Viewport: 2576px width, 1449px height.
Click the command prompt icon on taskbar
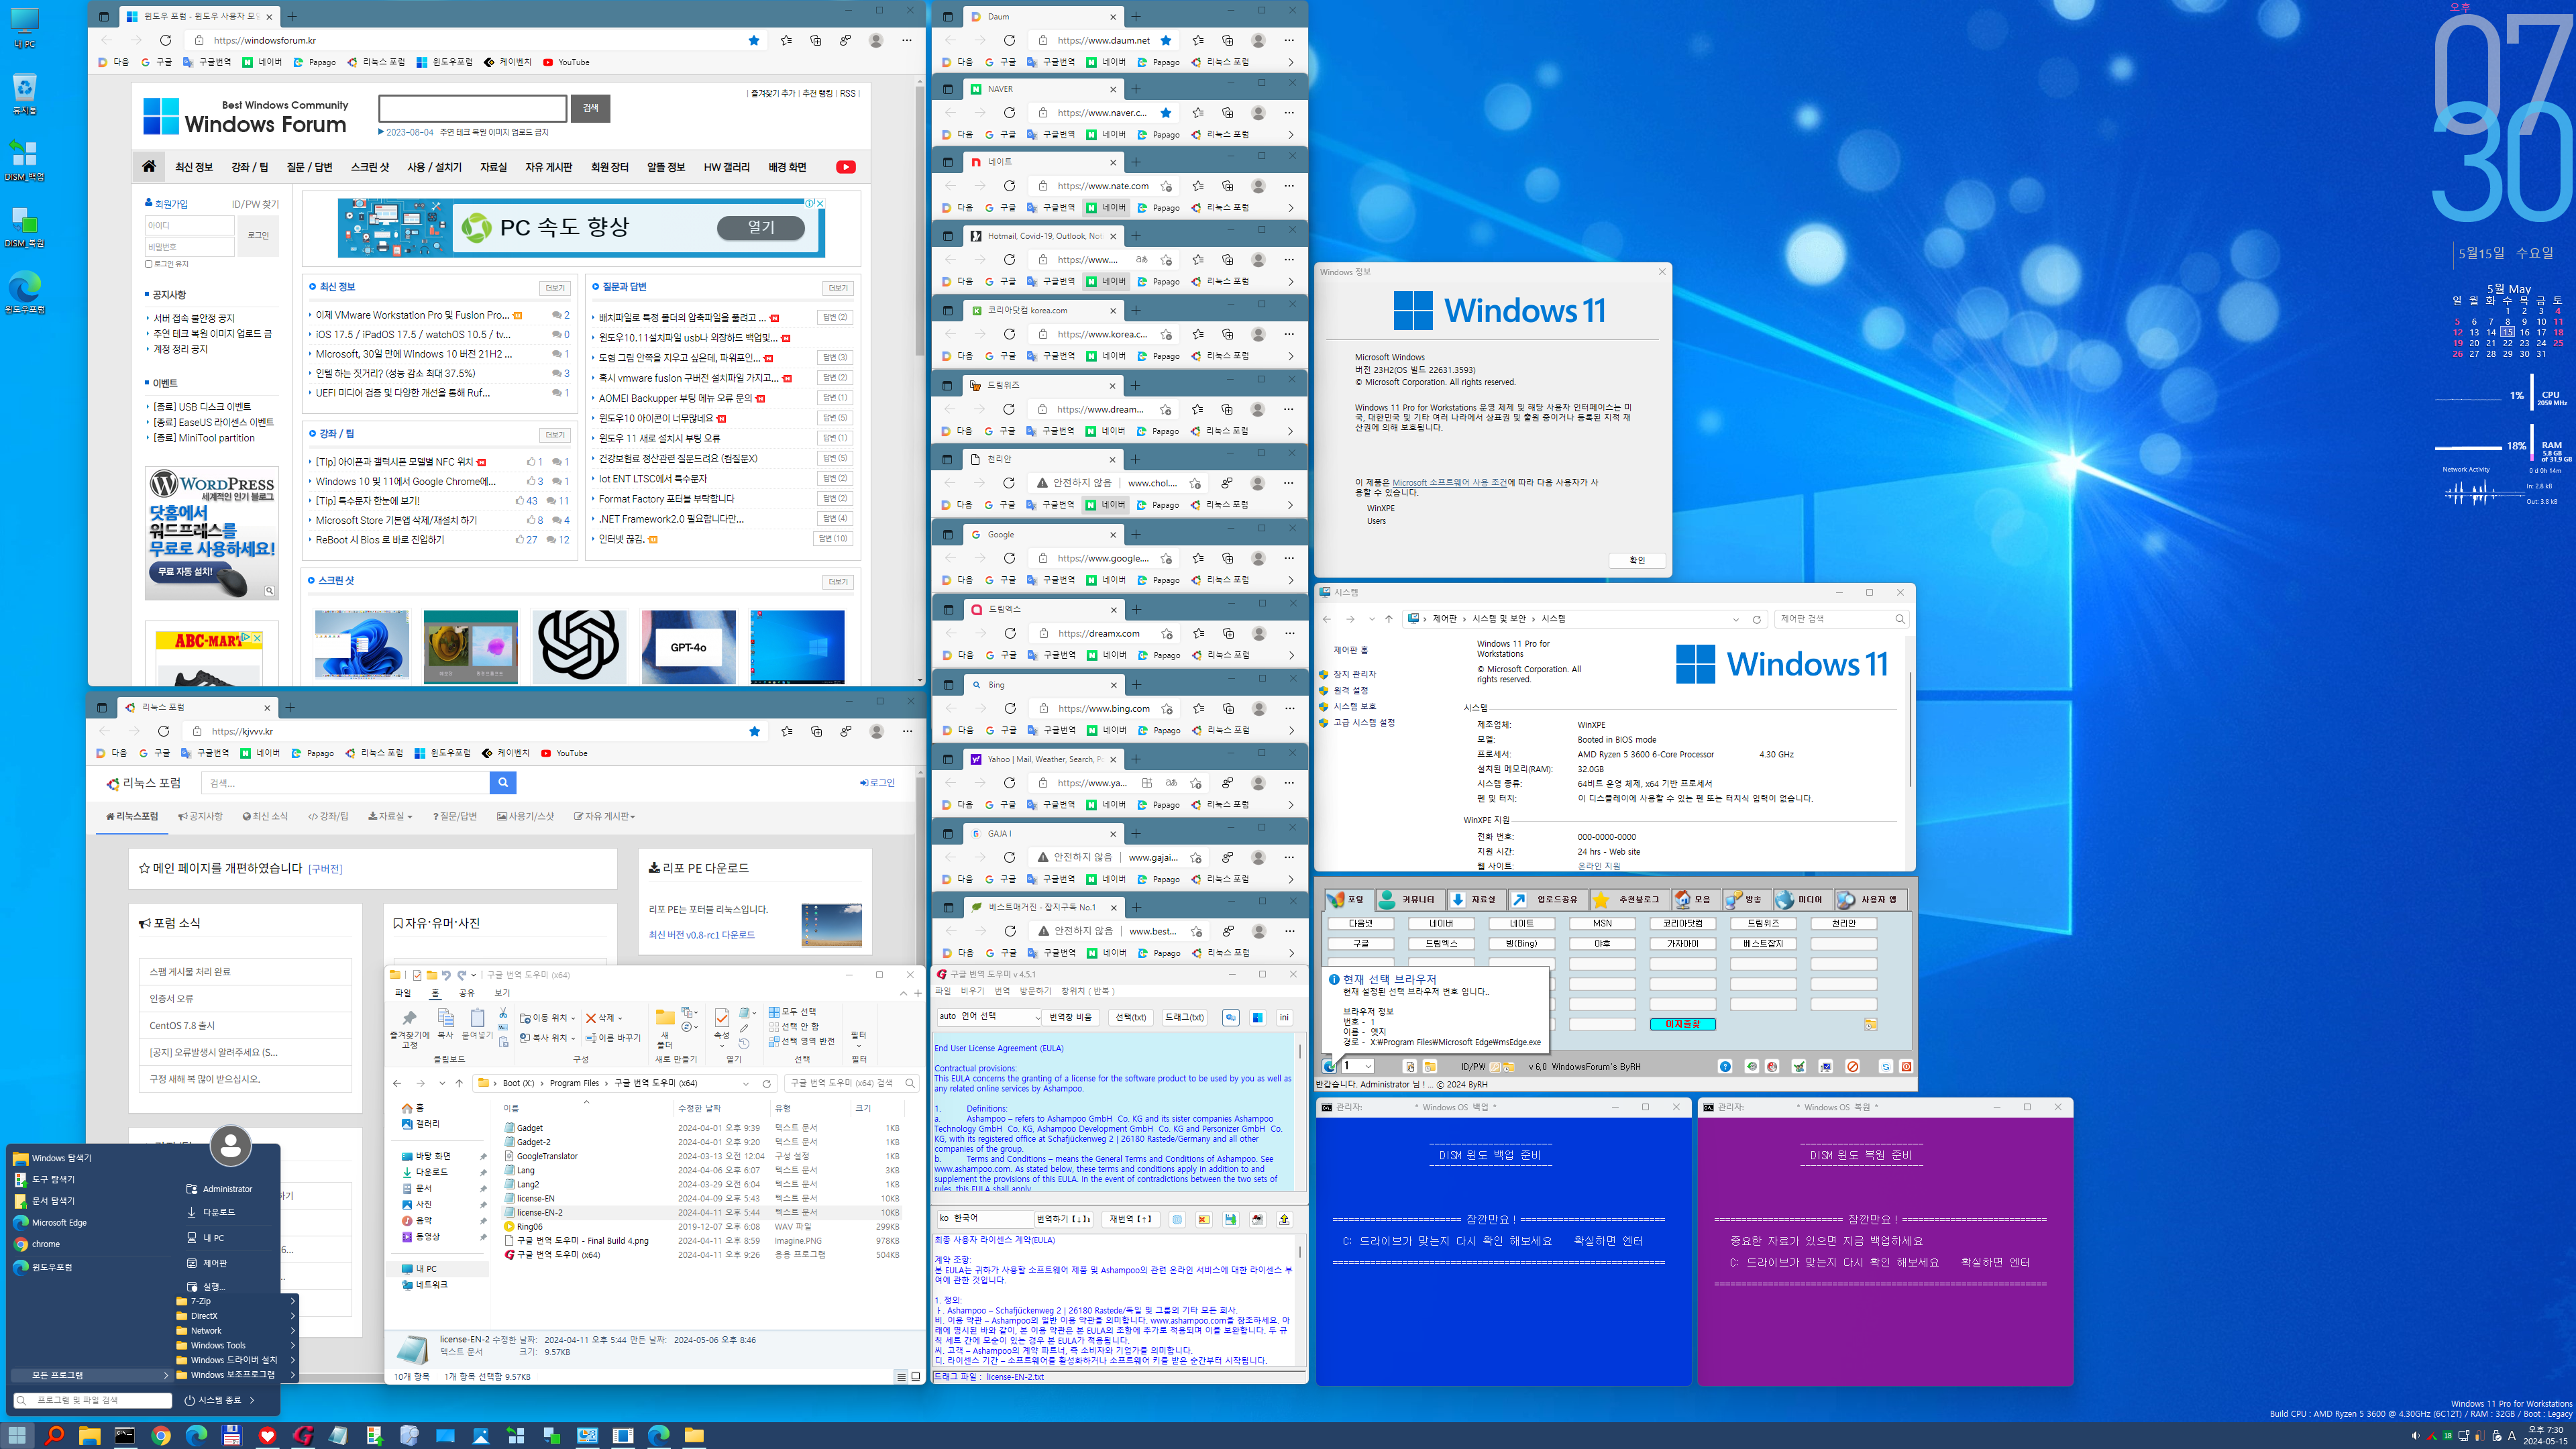click(125, 1435)
